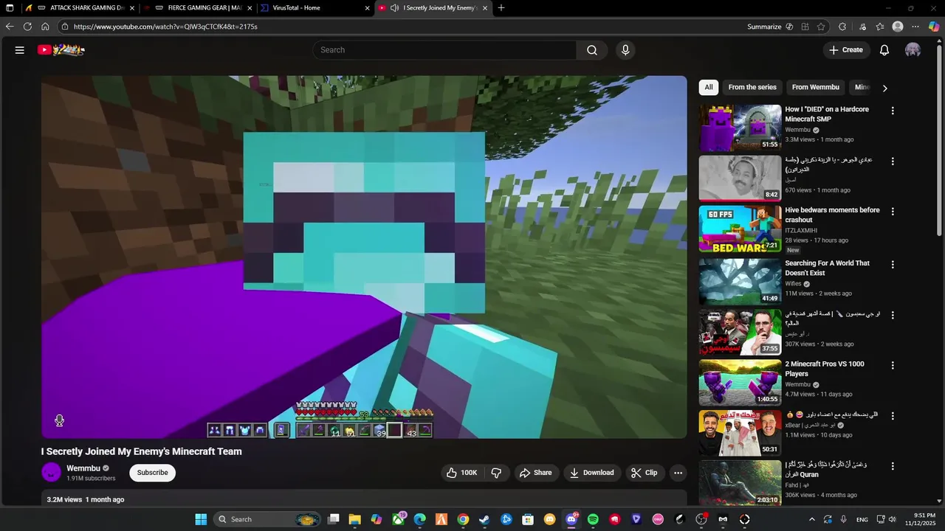
Task: Open the tab actions menu icon
Action: (x=10, y=8)
